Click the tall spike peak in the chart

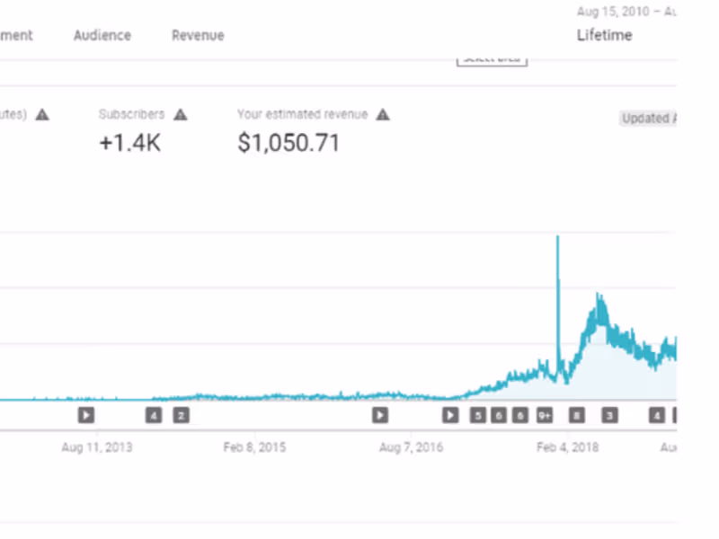[558, 238]
